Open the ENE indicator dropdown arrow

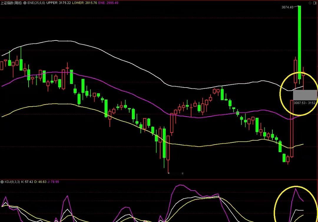[x=25, y=3]
